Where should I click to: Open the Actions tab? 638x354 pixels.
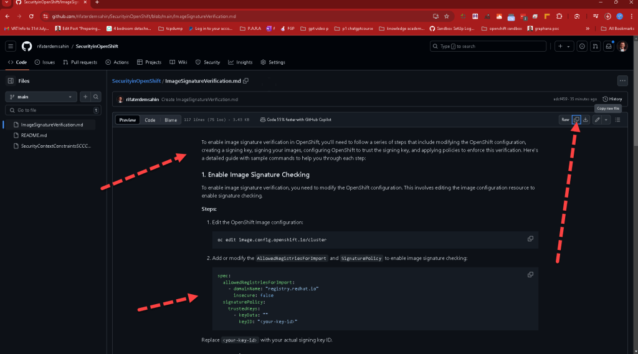click(117, 62)
